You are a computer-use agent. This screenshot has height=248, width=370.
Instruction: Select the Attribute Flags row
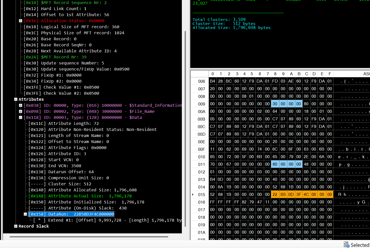point(67,148)
